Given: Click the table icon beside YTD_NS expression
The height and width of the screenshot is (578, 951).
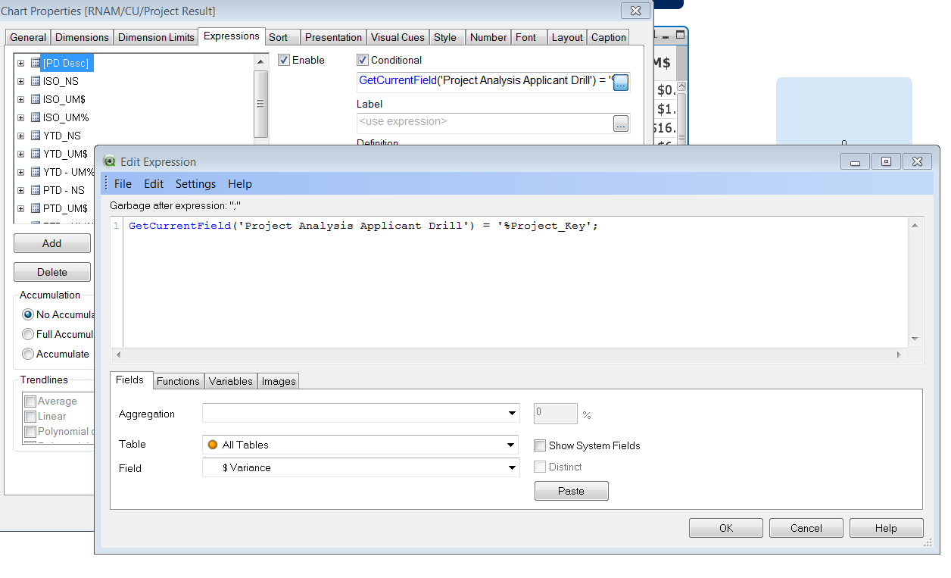Looking at the screenshot, I should point(36,136).
